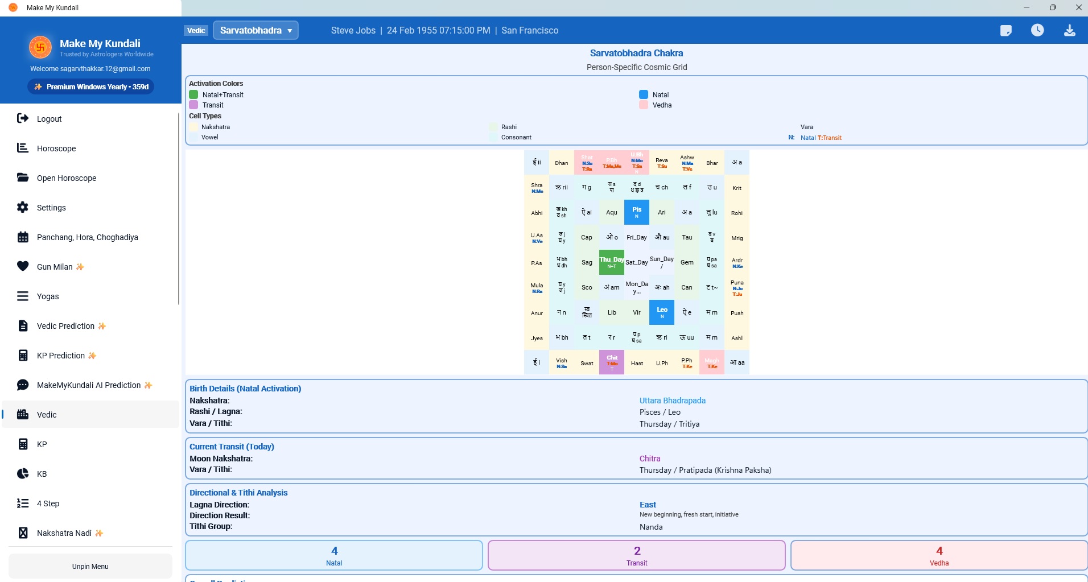The image size is (1088, 582).
Task: Click the Natal+Transit green color swatch
Action: [193, 94]
